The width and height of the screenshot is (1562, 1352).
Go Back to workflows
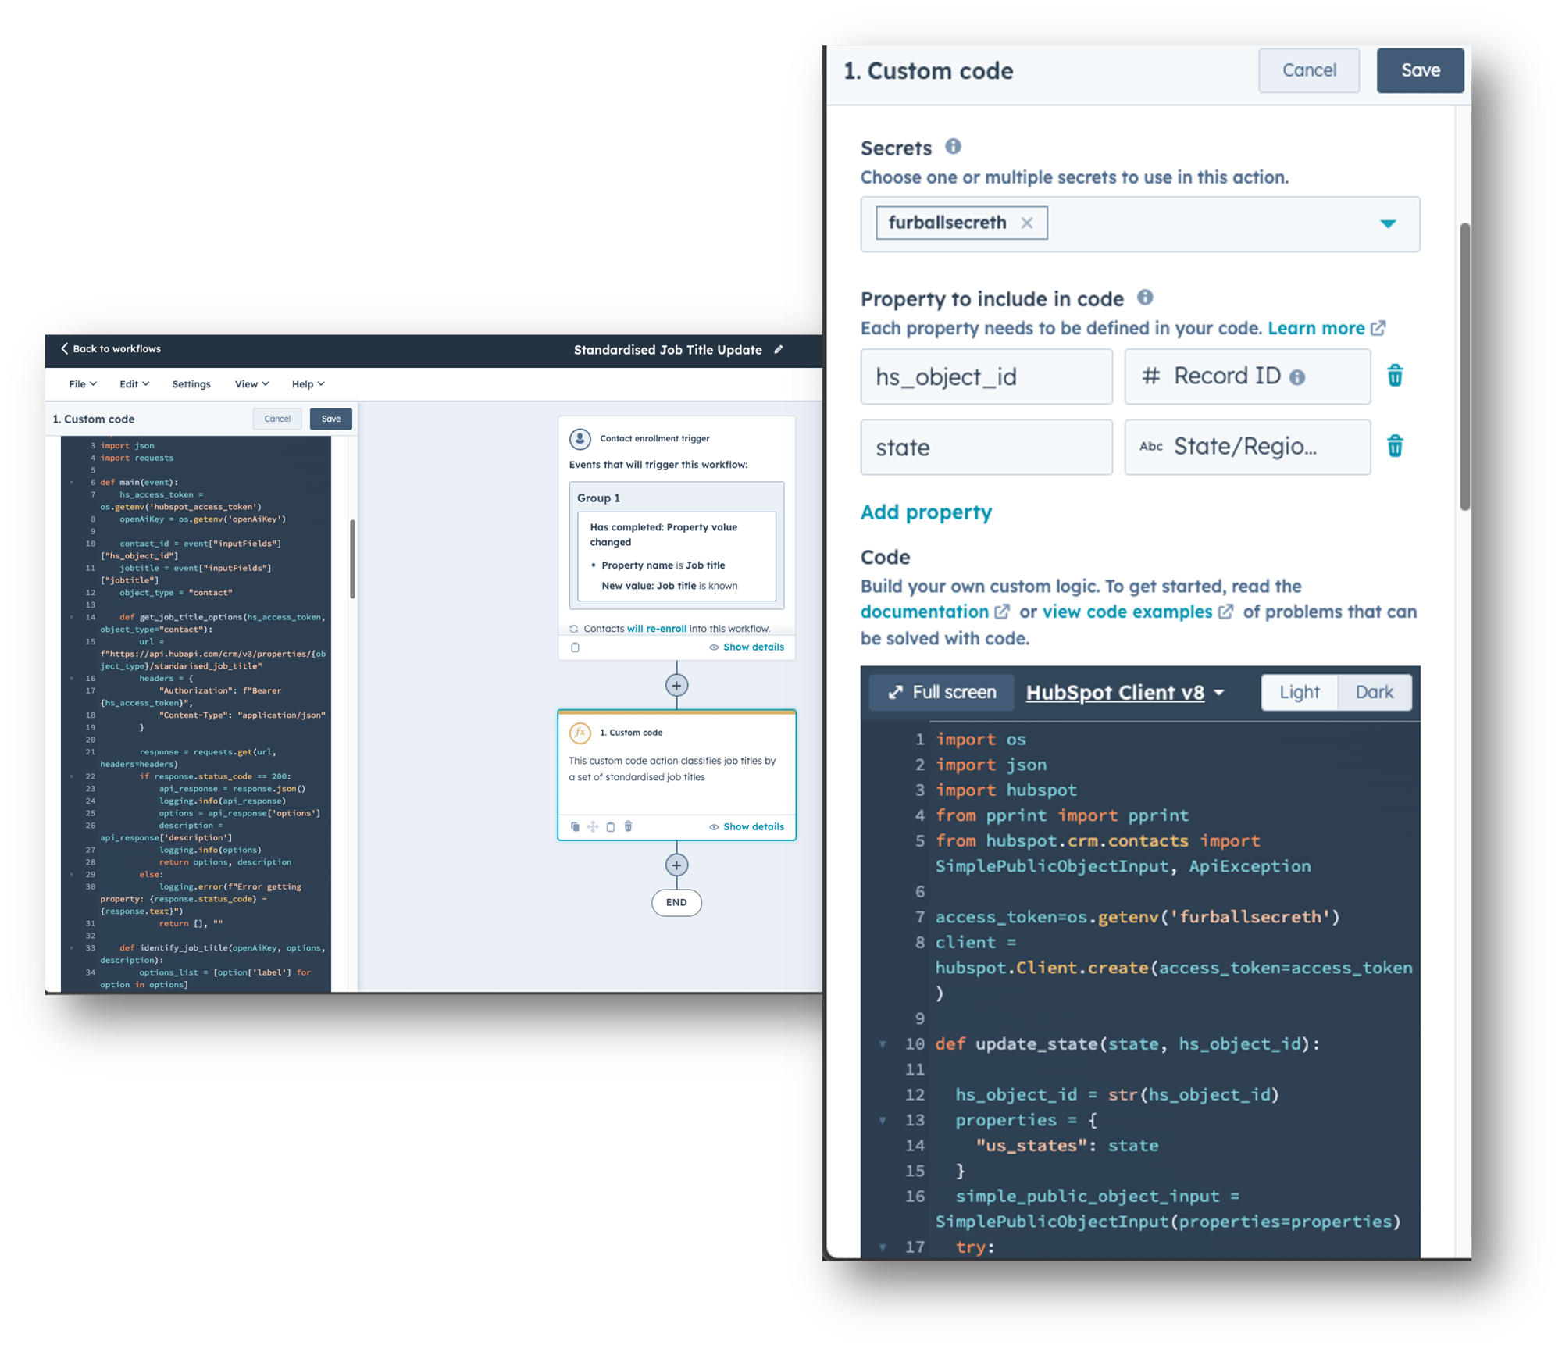(x=110, y=348)
